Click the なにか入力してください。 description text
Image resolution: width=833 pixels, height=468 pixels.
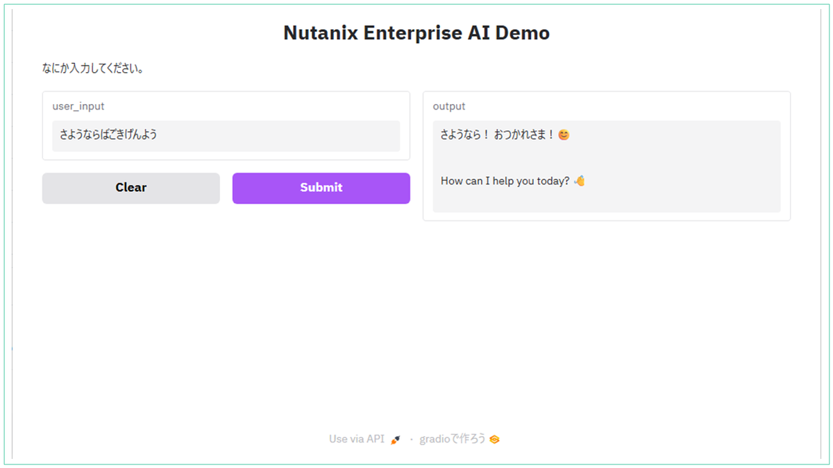click(93, 69)
